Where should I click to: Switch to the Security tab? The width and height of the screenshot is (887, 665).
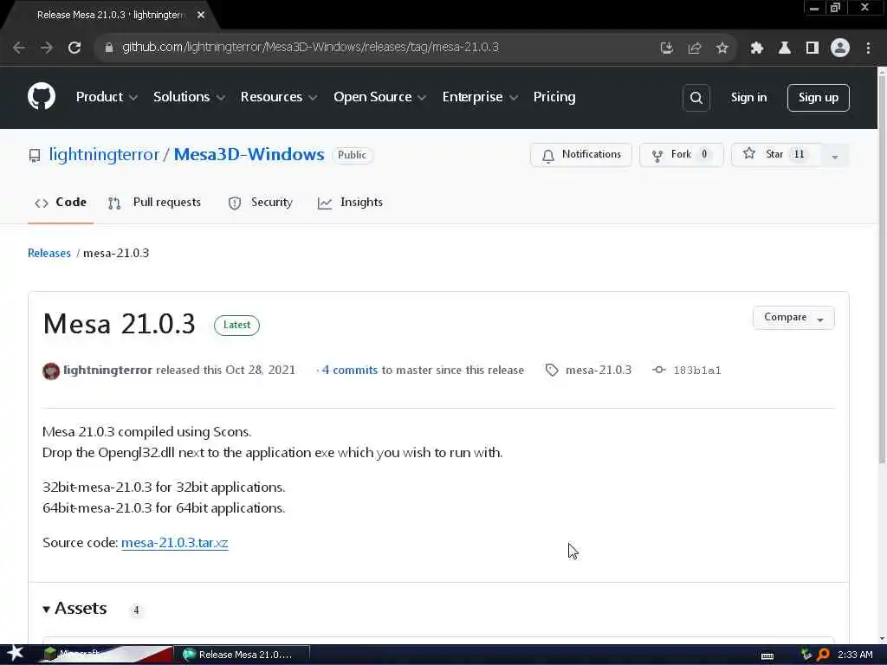coord(260,203)
